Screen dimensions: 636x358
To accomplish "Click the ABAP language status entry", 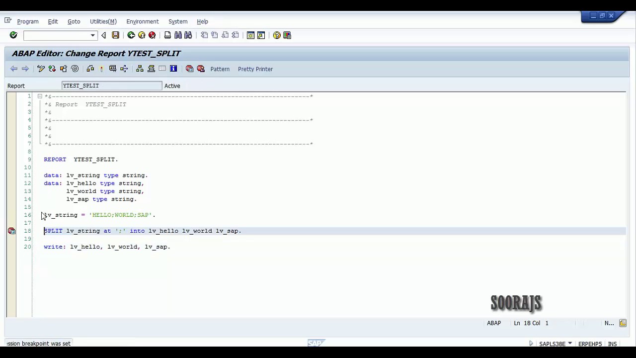I will [x=494, y=323].
